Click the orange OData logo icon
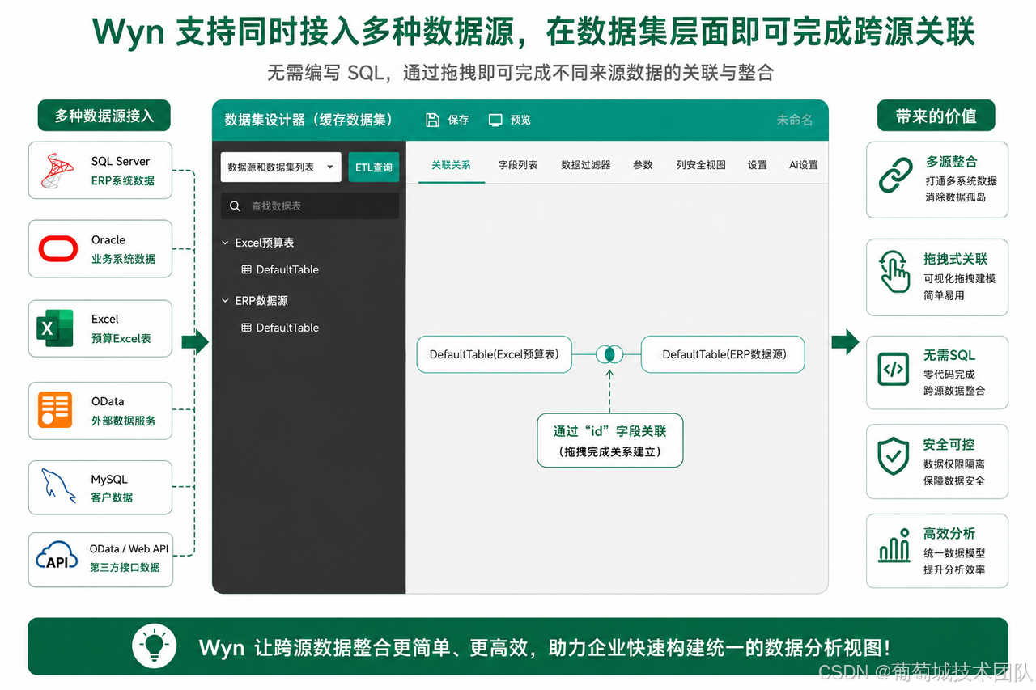 pos(55,410)
